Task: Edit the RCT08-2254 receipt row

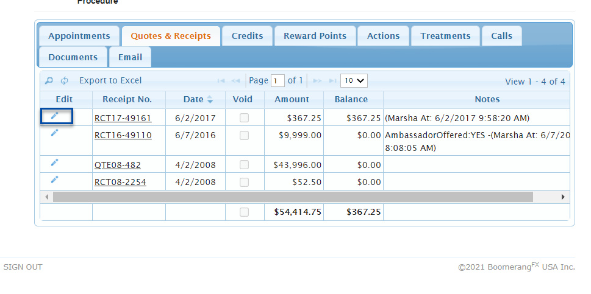Action: pyautogui.click(x=55, y=180)
